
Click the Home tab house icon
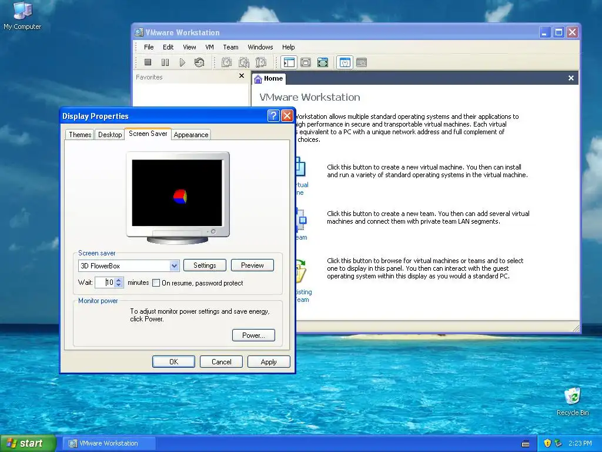tap(258, 79)
